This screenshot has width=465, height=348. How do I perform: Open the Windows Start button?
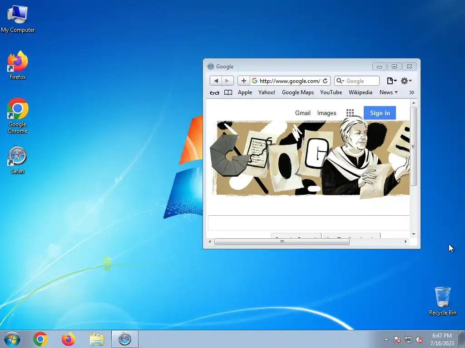(12, 339)
